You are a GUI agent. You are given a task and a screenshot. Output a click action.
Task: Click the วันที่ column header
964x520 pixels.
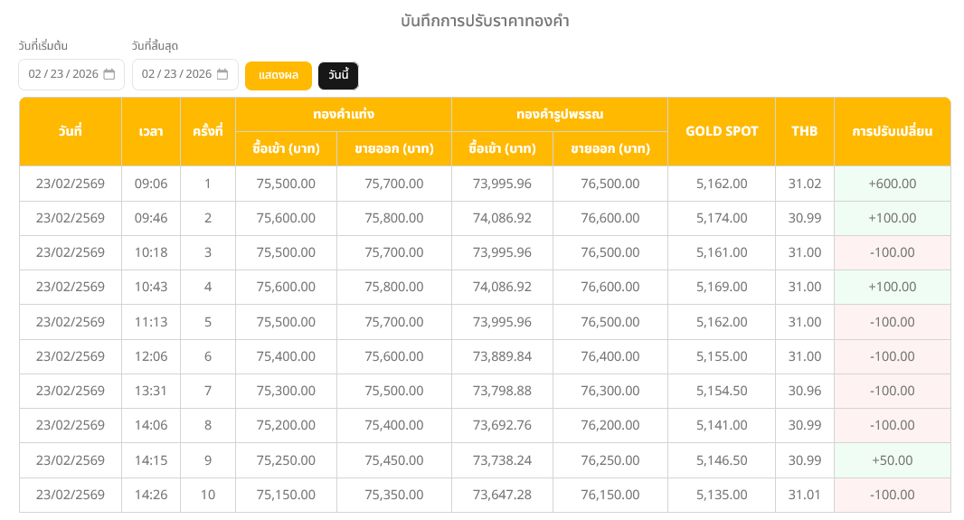71,132
